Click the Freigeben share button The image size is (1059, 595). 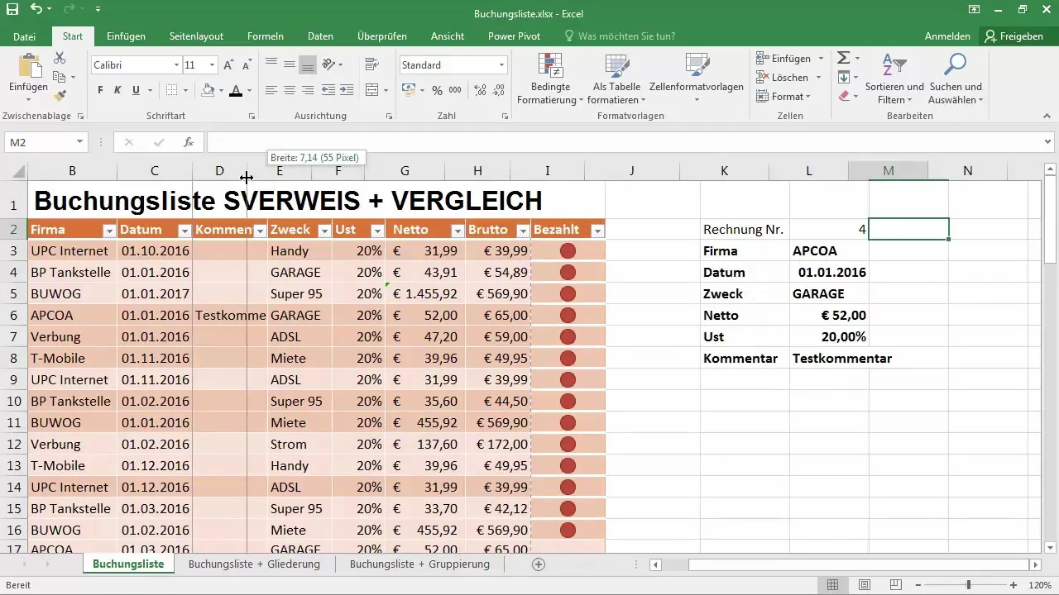[x=1013, y=36]
